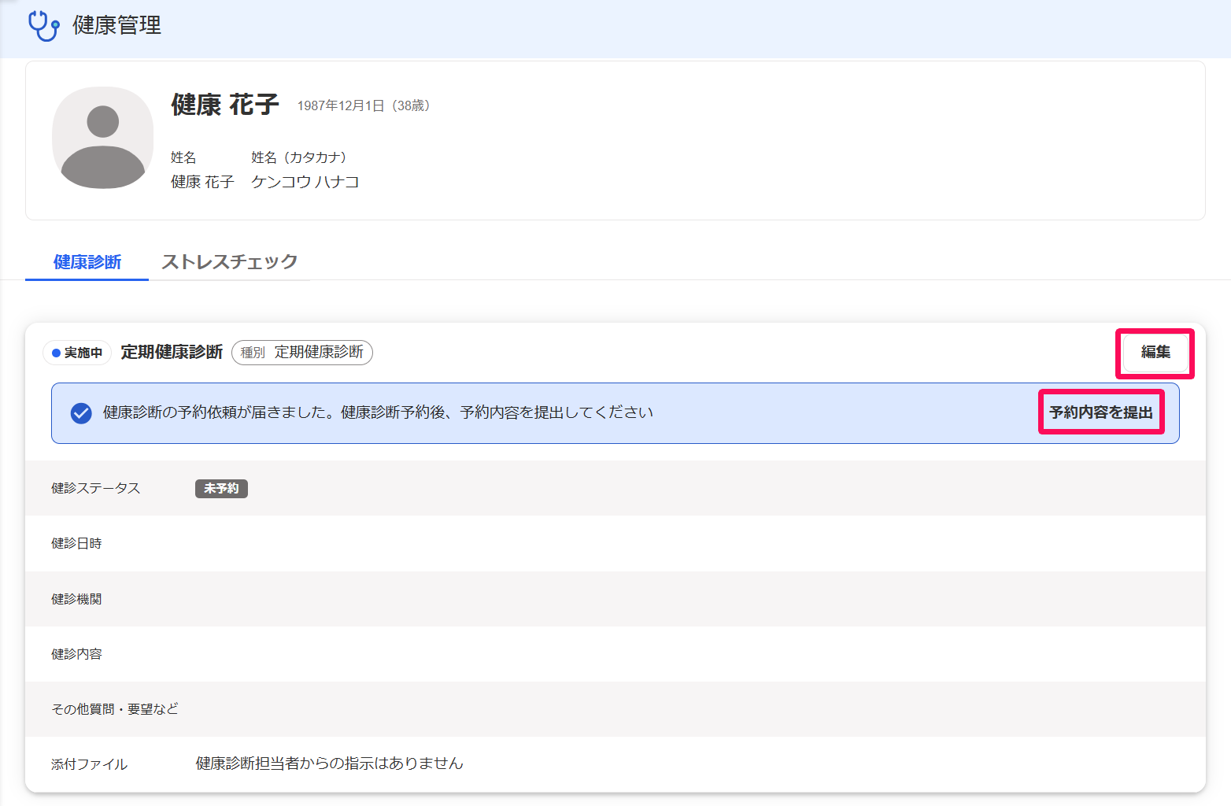Click the 種別 定期健康診断 tag

pos(302,353)
